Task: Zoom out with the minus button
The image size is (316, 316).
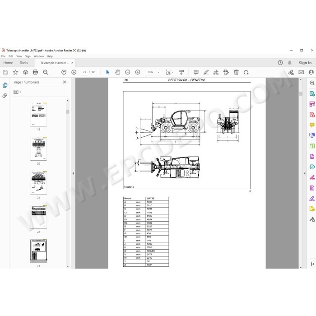Action: point(128,72)
